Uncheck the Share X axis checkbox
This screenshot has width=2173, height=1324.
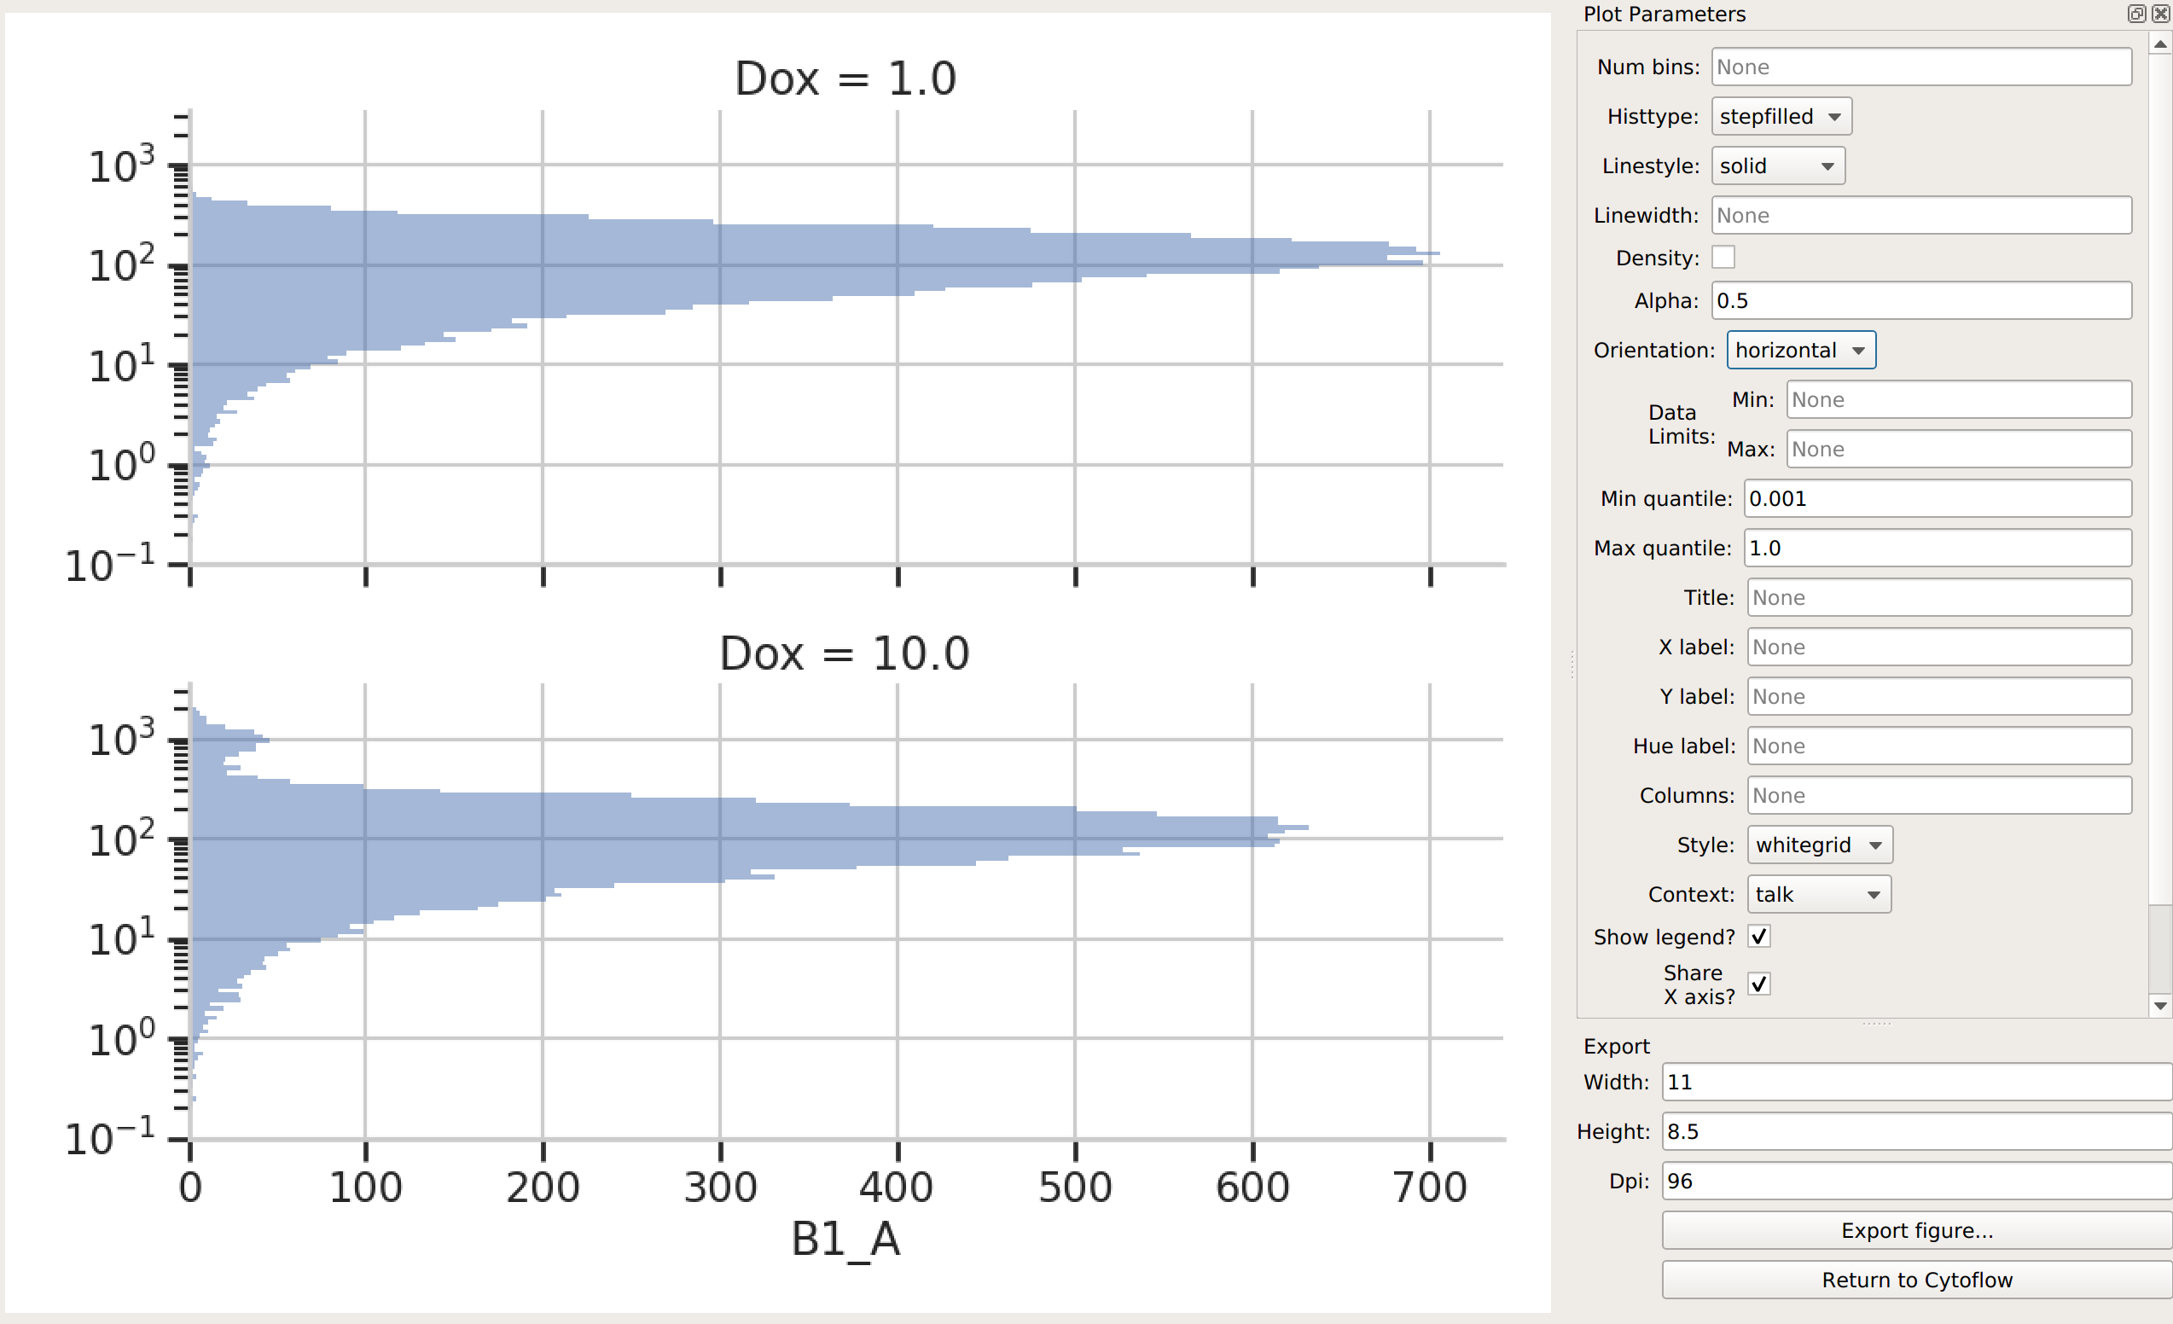click(x=1759, y=984)
